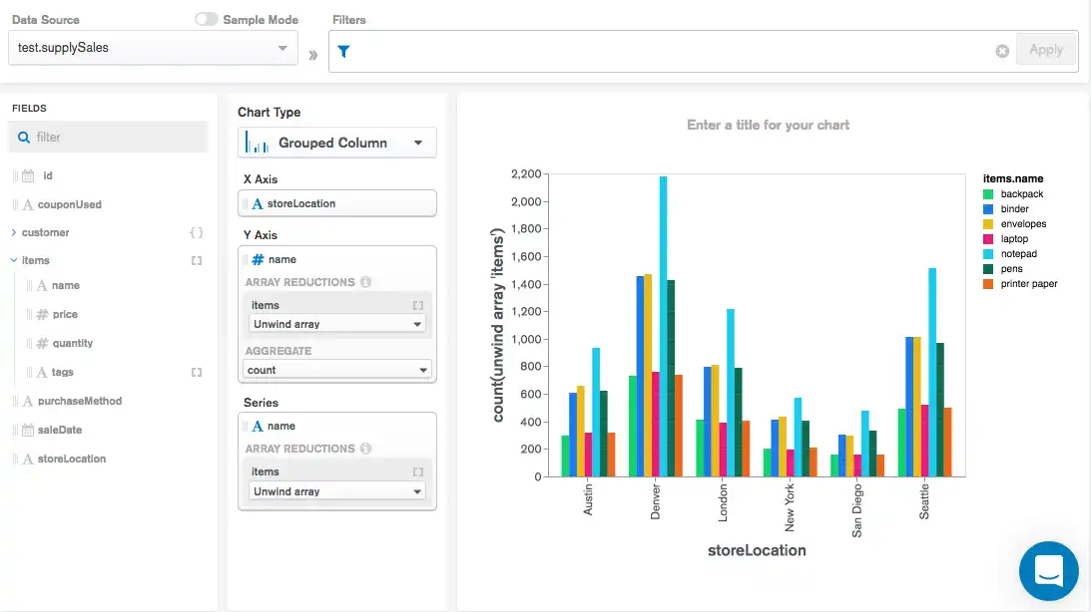This screenshot has width=1091, height=612.
Task: Click the info icon beside Y Axis Array Reductions
Action: point(365,282)
